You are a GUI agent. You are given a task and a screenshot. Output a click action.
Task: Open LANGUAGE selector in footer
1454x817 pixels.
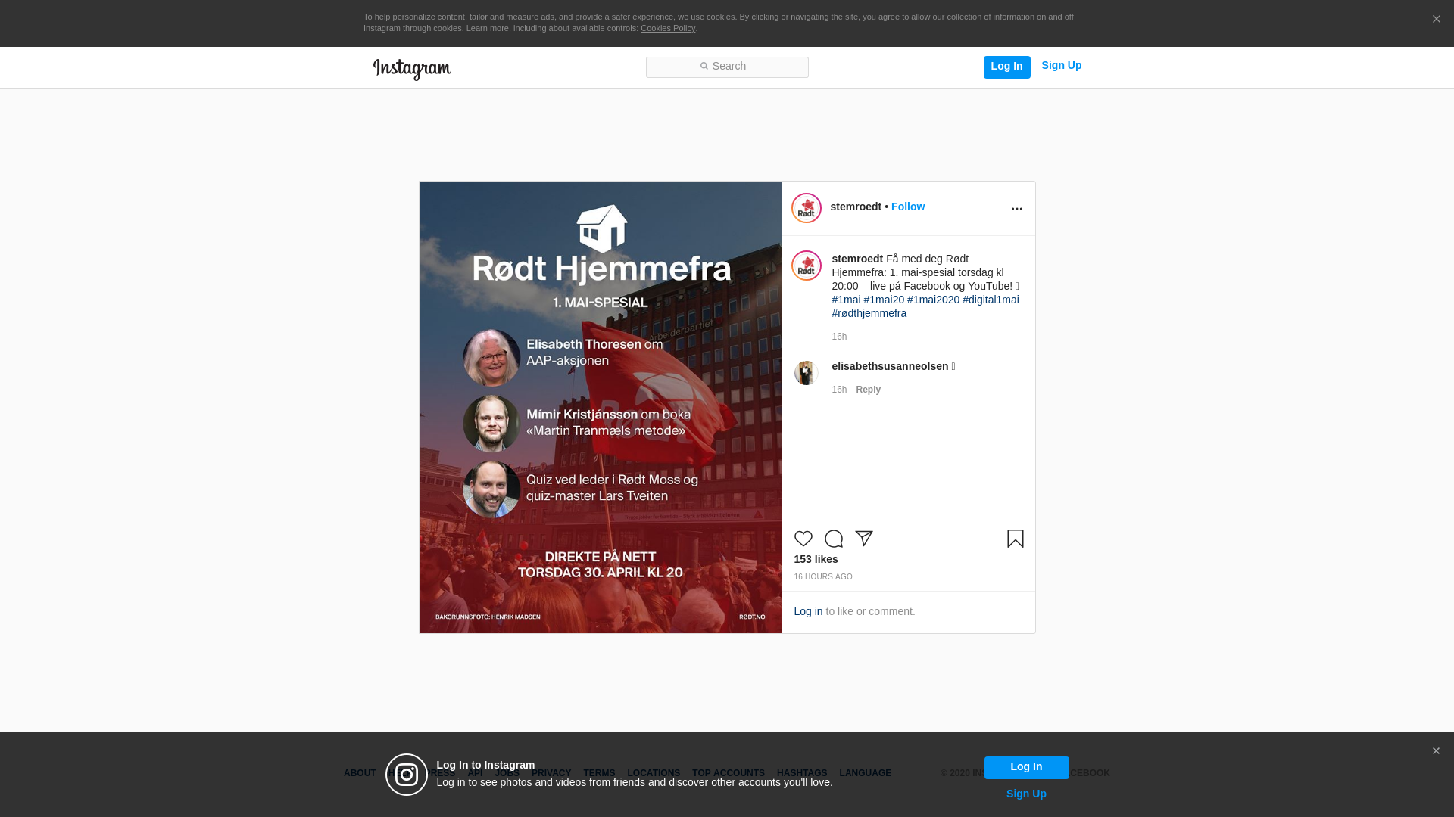click(x=865, y=773)
